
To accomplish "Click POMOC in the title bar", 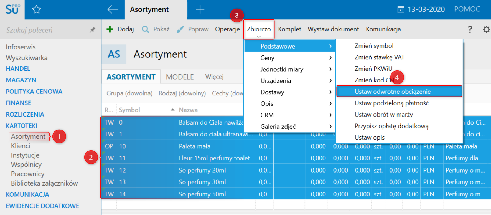I will [467, 9].
